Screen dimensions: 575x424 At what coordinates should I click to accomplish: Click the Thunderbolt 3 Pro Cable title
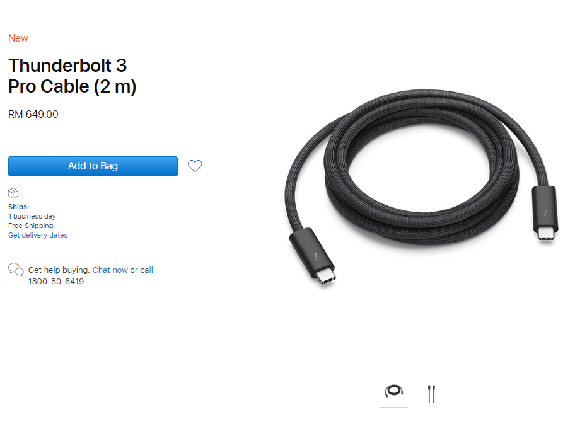click(73, 76)
